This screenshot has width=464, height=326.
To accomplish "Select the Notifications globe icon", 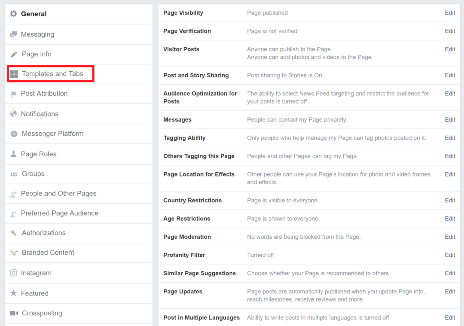I will [x=13, y=114].
